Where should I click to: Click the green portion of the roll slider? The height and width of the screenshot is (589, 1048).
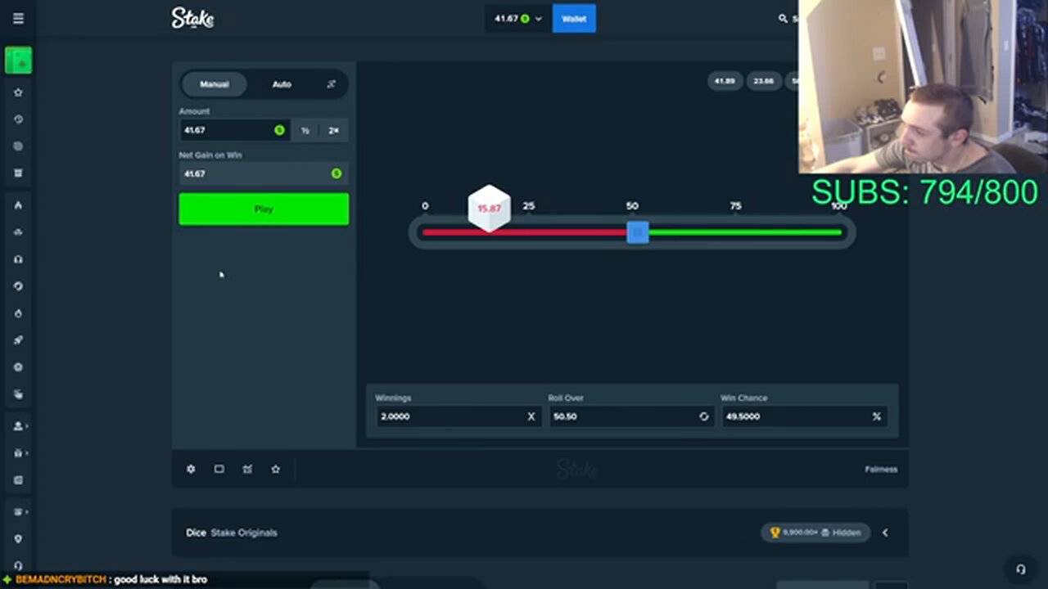(745, 232)
